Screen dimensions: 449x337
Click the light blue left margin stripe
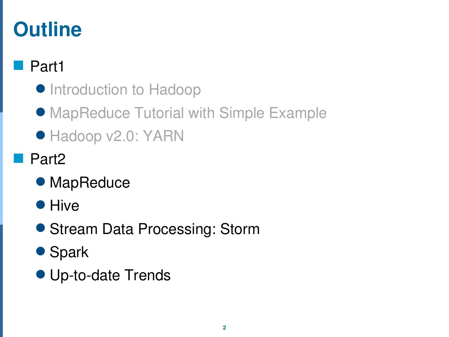(1, 168)
